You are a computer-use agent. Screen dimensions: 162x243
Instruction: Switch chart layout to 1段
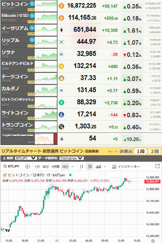[x=141, y=151]
